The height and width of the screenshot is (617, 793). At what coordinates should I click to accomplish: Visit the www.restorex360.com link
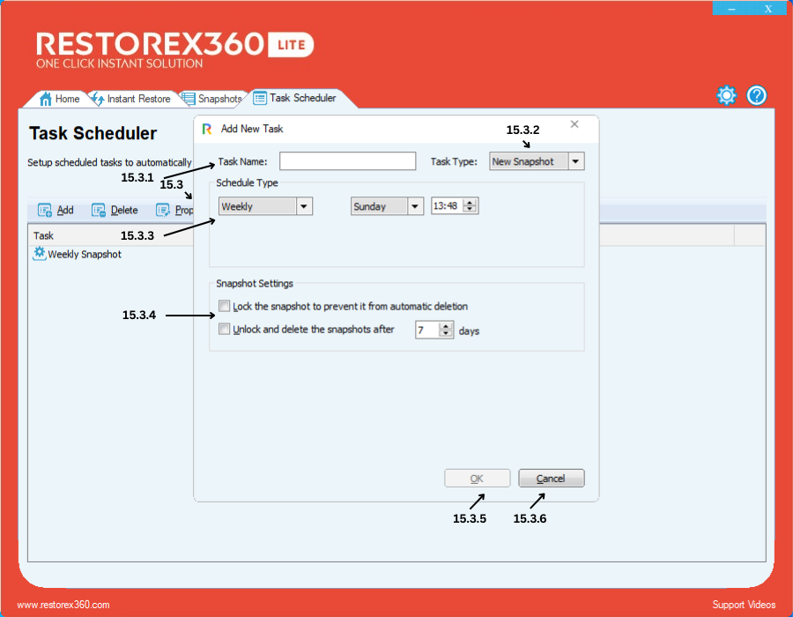pyautogui.click(x=63, y=605)
